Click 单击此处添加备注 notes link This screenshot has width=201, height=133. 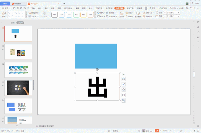click(46, 126)
